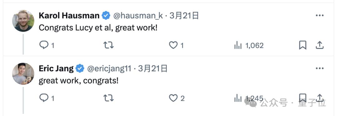Open more options on Karol Hausman's tweet

320,16
